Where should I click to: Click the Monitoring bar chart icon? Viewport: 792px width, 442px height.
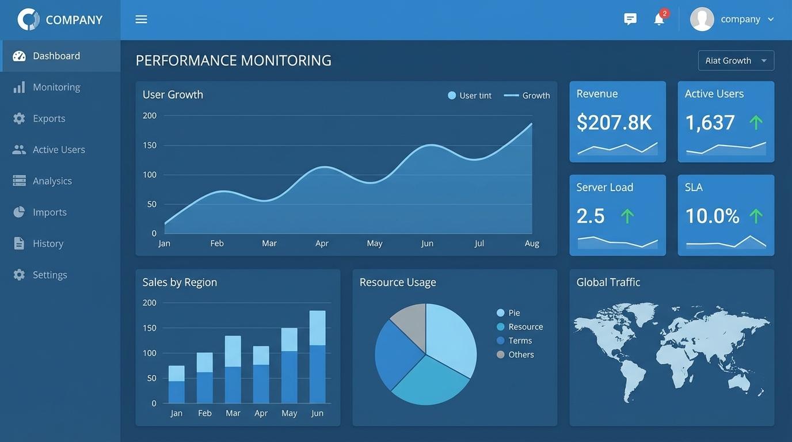click(x=19, y=87)
